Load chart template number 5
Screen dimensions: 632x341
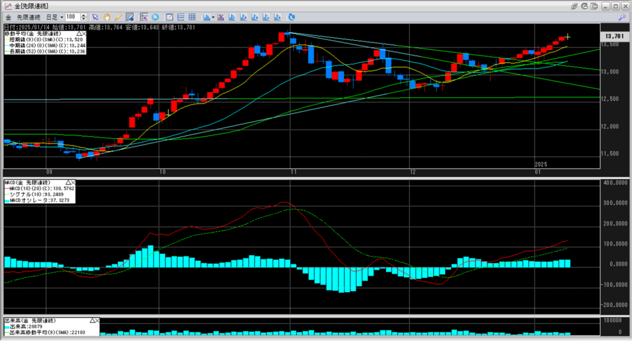click(277, 17)
